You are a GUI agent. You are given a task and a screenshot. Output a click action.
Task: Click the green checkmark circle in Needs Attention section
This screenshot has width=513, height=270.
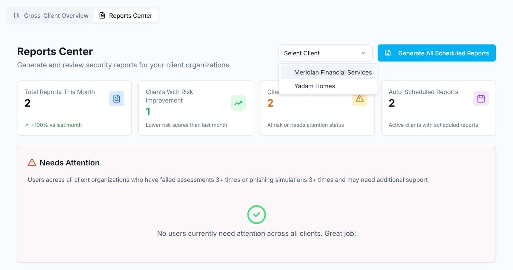pyautogui.click(x=257, y=215)
